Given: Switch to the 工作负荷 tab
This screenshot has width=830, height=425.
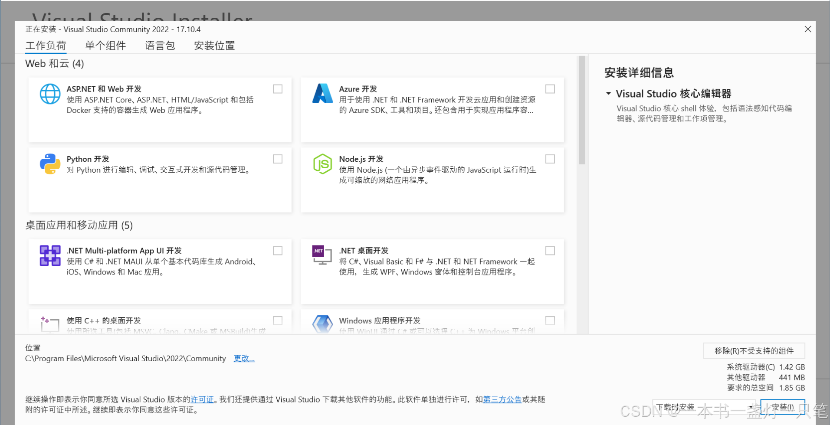Looking at the screenshot, I should click(46, 46).
